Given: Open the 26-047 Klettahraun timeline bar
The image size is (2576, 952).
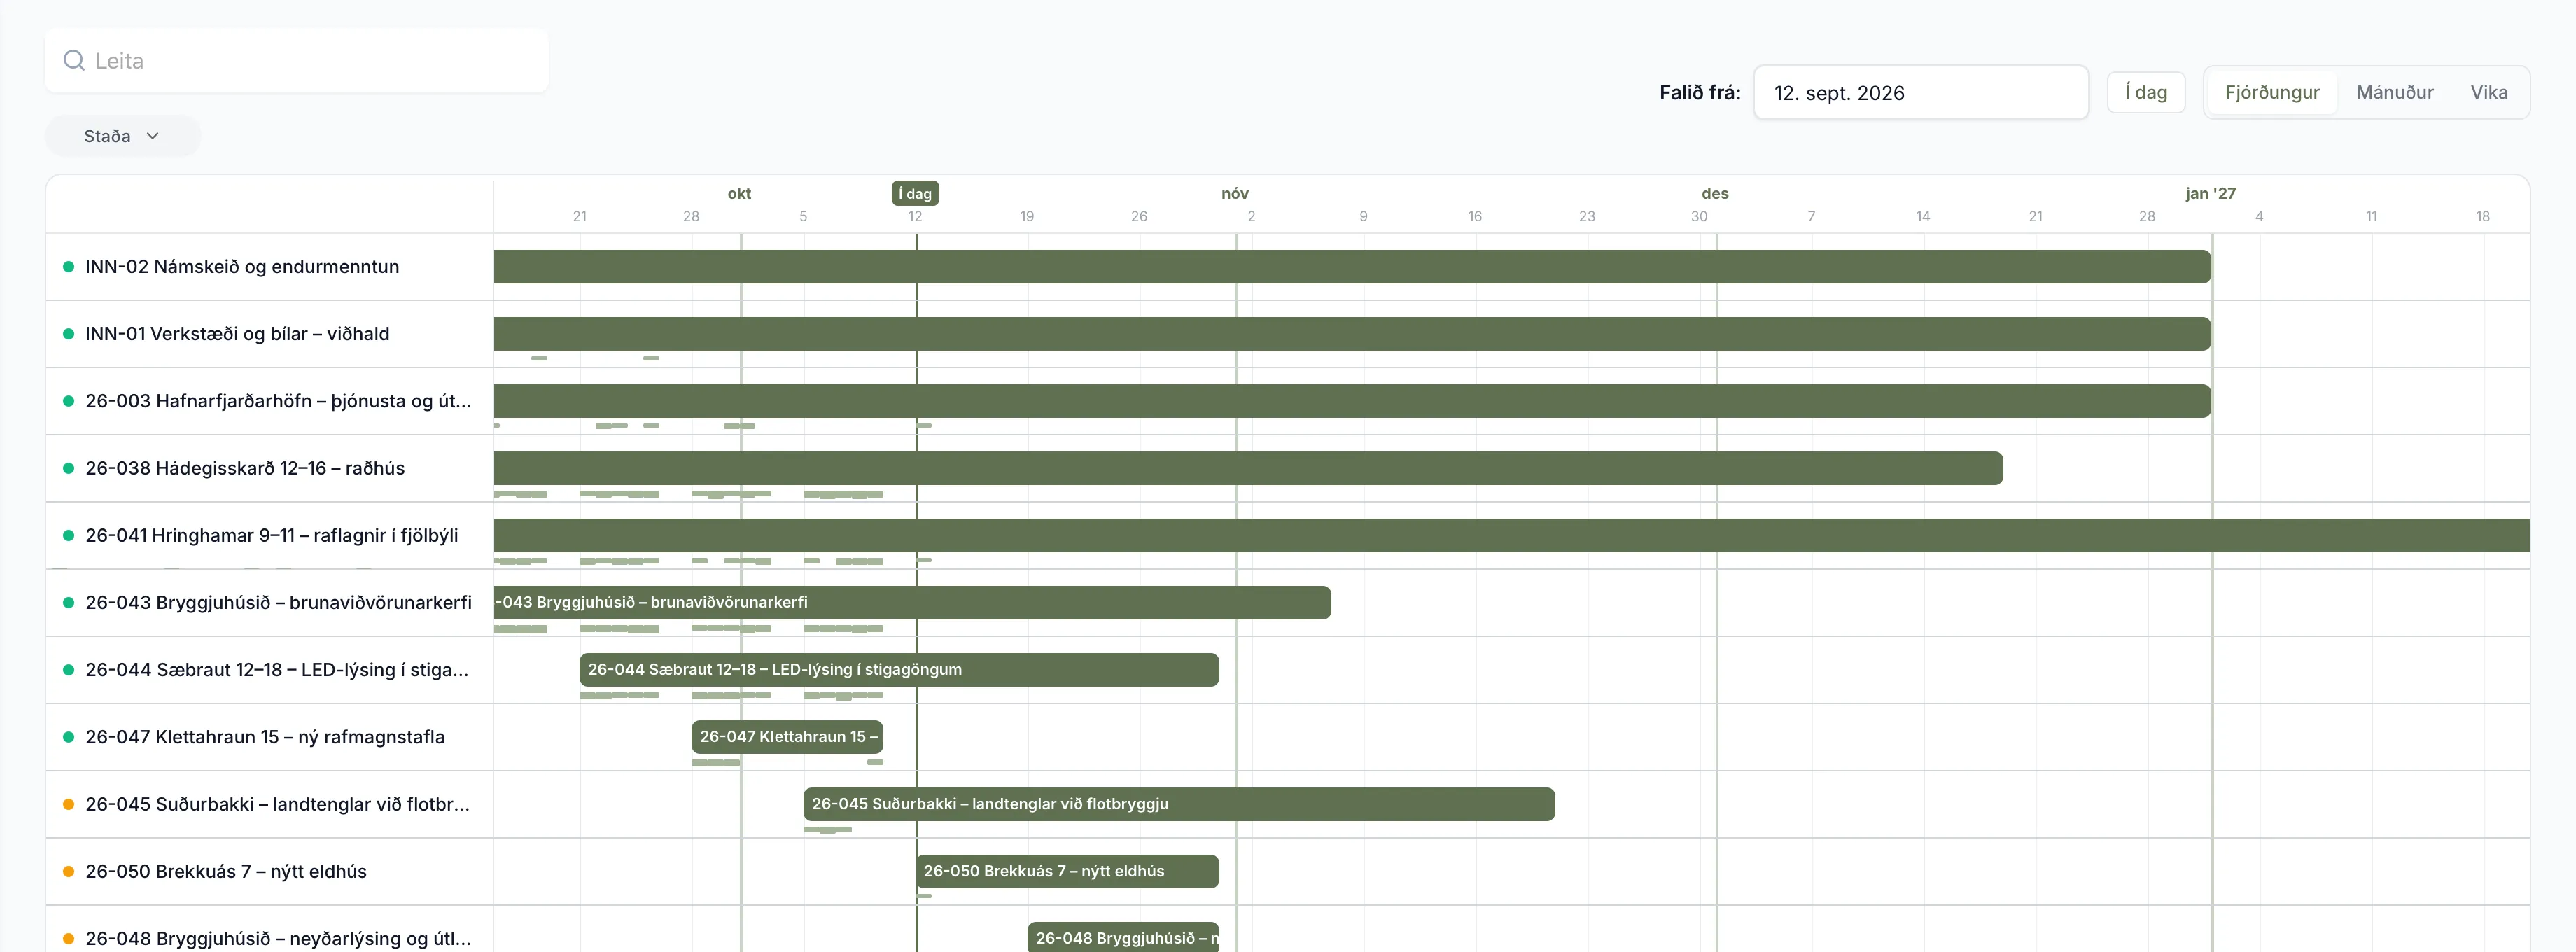Looking at the screenshot, I should pos(787,737).
